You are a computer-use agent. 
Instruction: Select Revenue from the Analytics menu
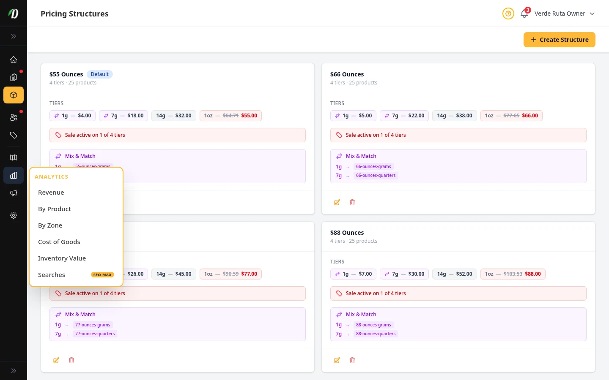(51, 192)
